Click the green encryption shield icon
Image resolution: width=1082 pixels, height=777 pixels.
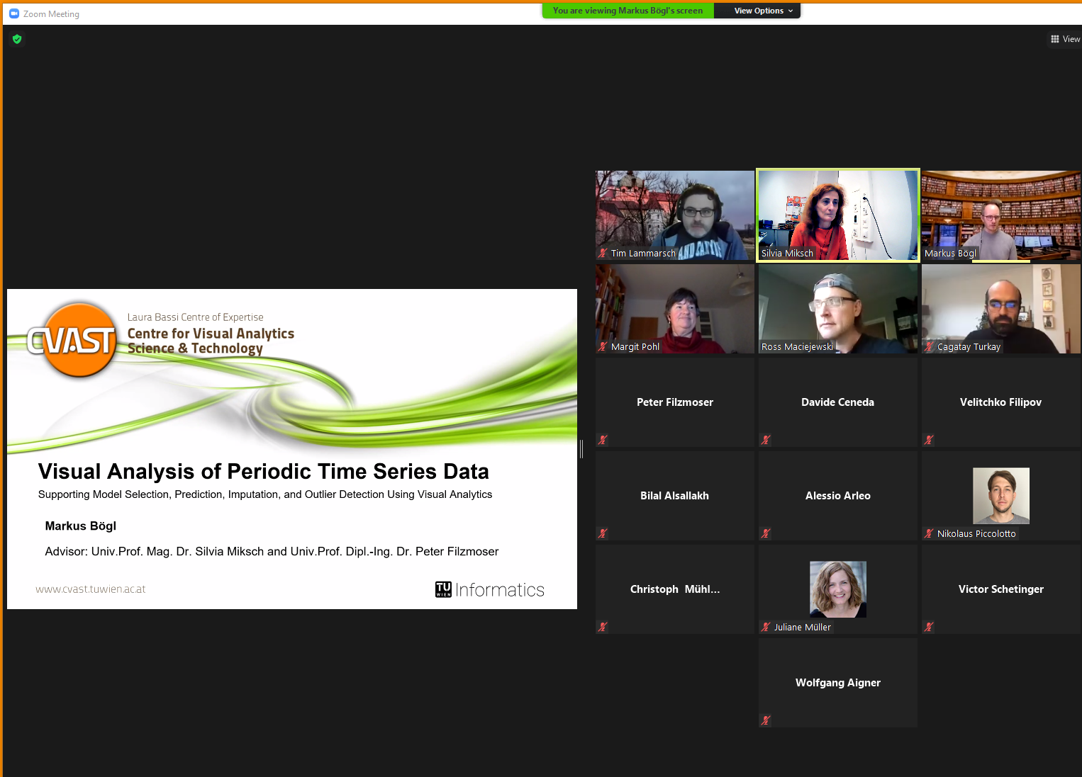coord(17,39)
